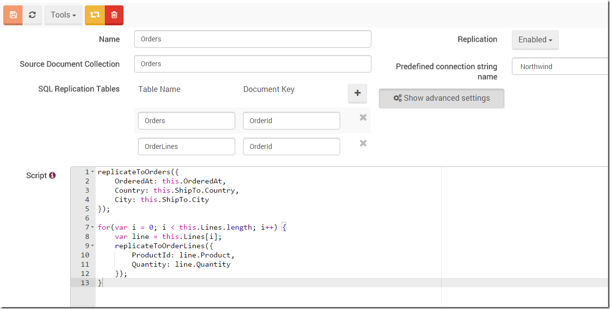Click line 13 in script editor
Image resolution: width=610 pixels, height=309 pixels.
point(244,283)
